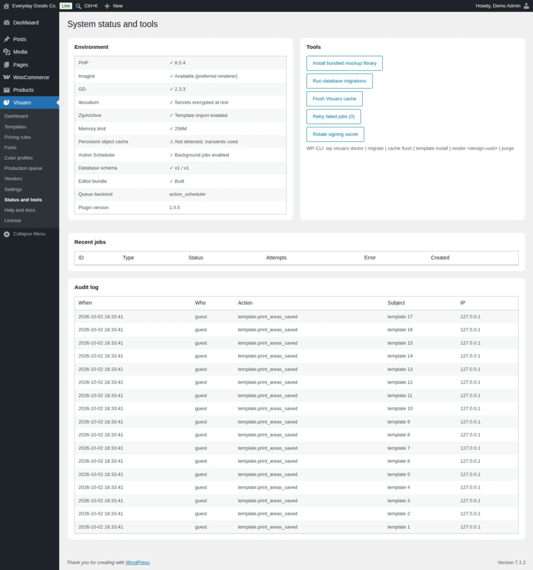Open Visuaro Settings
The height and width of the screenshot is (570, 533).
click(13, 189)
